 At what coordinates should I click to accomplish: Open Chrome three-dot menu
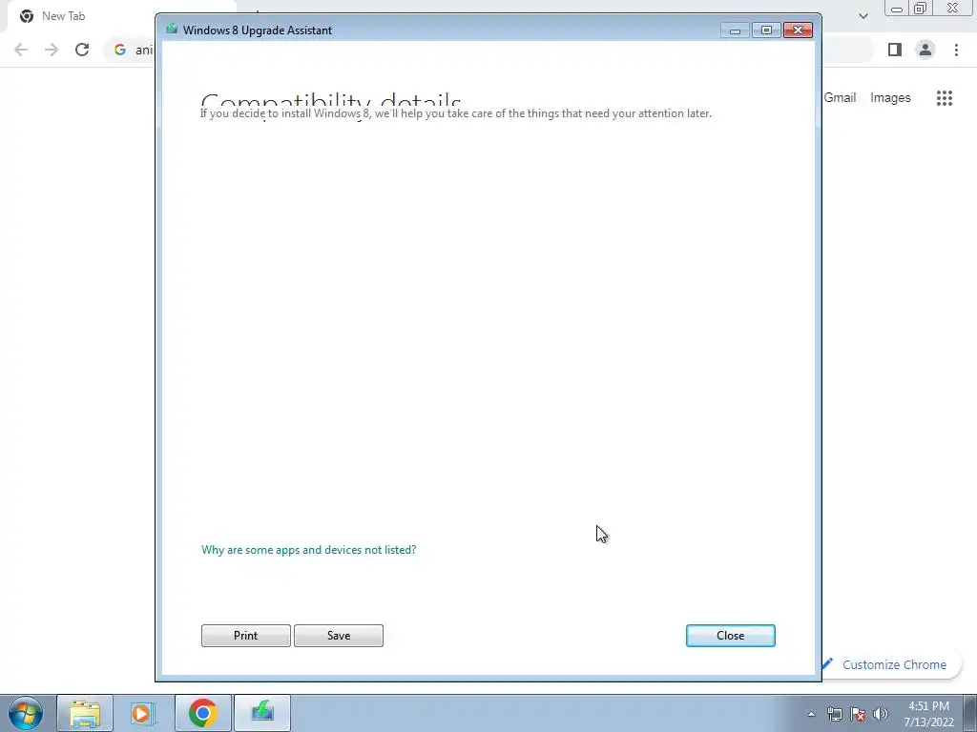pyautogui.click(x=956, y=50)
